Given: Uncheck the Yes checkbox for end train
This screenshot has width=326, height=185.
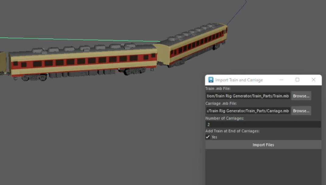Looking at the screenshot, I should coord(208,137).
